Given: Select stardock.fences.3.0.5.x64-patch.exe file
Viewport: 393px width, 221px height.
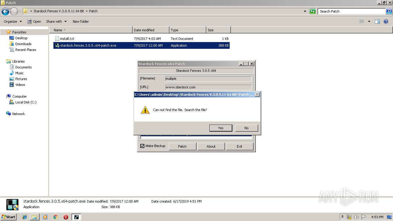Looking at the screenshot, I should 141,45.
